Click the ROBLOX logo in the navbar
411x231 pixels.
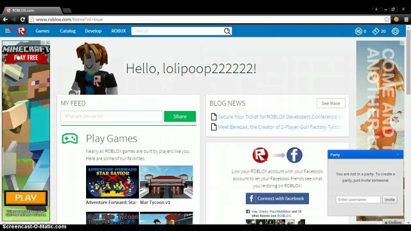coord(22,31)
